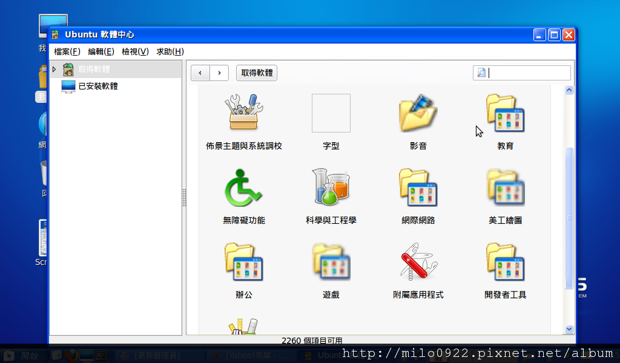Open the 編輯(E) menu
620x363 pixels.
101,52
